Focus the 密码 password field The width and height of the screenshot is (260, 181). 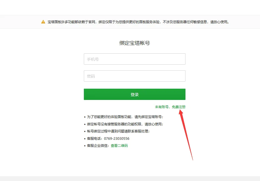tap(134, 76)
